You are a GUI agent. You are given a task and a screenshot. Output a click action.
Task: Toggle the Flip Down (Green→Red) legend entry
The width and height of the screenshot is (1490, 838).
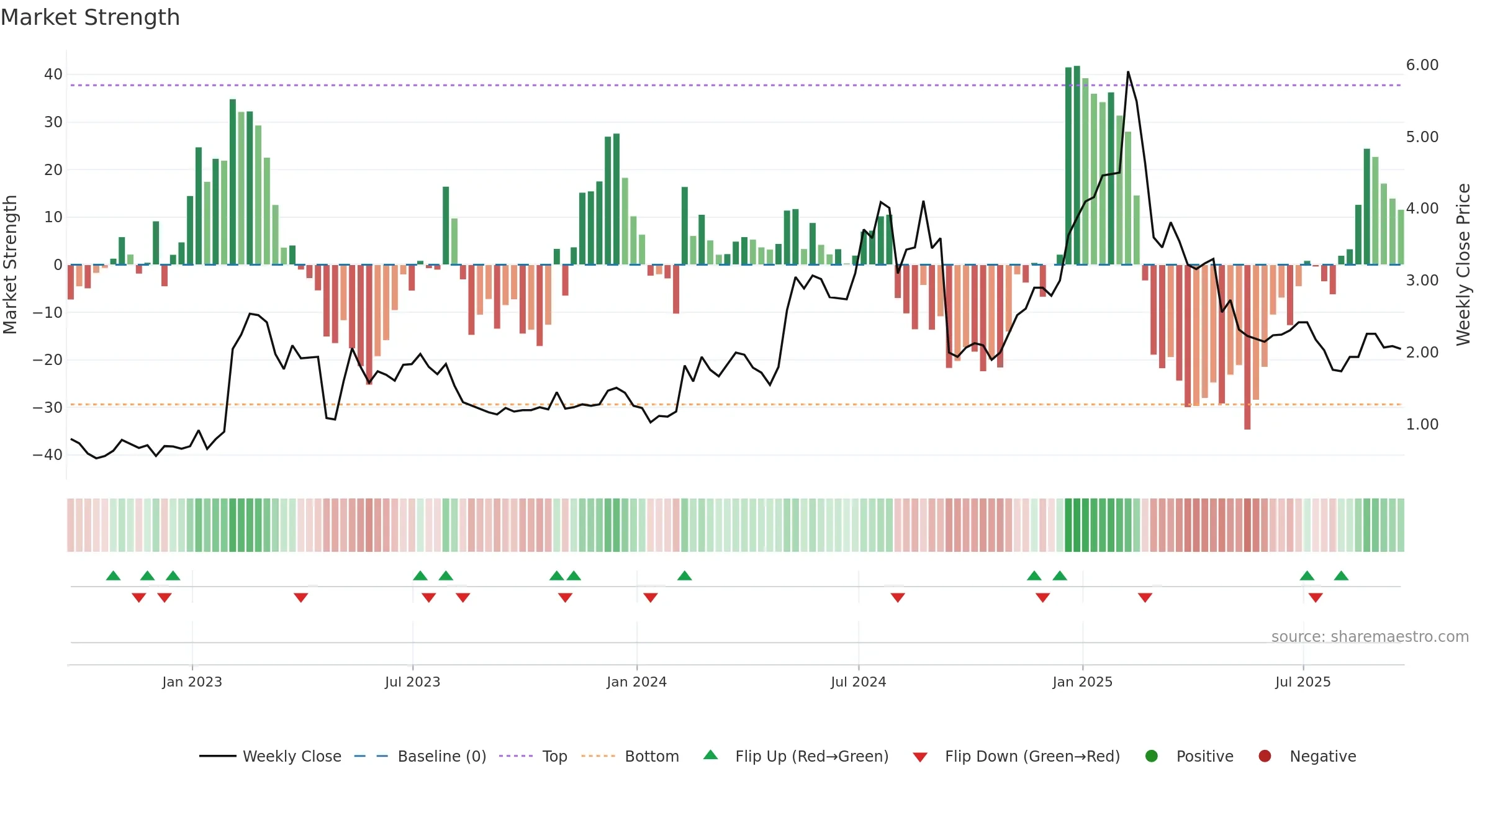pyautogui.click(x=1016, y=756)
